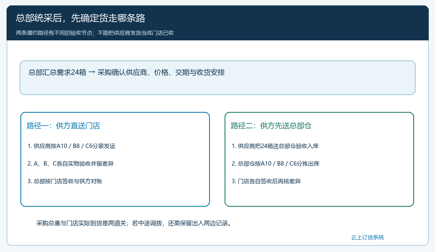The width and height of the screenshot is (435, 252).
Task: Click the title 总部统采后，先确定货走哪条路
Action: click(x=80, y=18)
